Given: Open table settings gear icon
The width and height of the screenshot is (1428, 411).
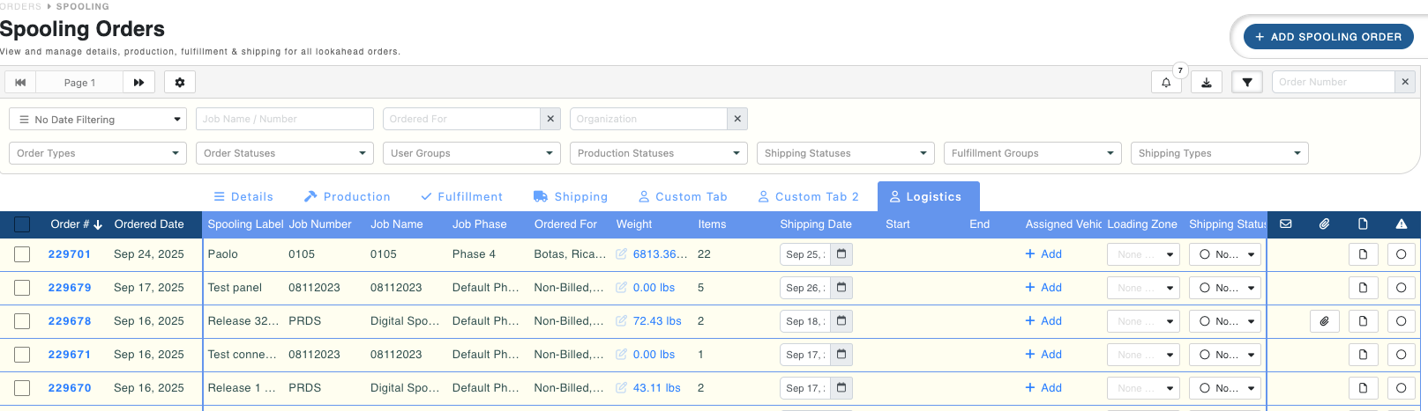Looking at the screenshot, I should (x=180, y=83).
